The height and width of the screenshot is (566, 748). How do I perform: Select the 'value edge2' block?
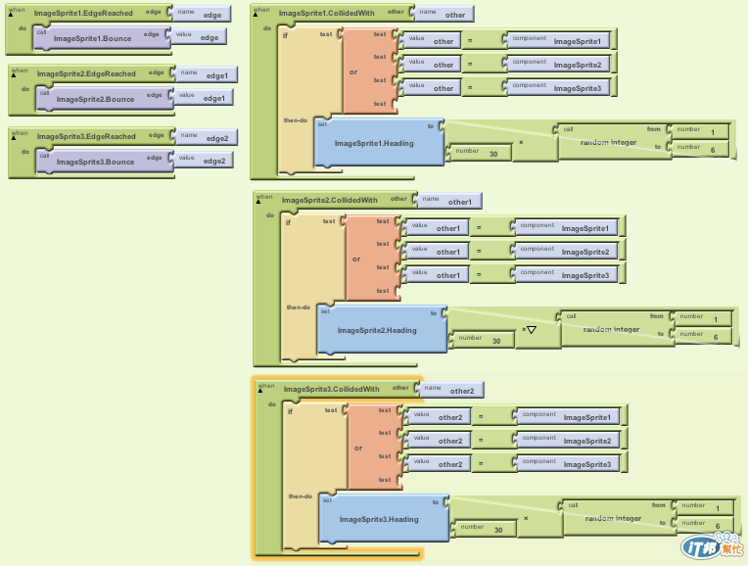point(204,160)
